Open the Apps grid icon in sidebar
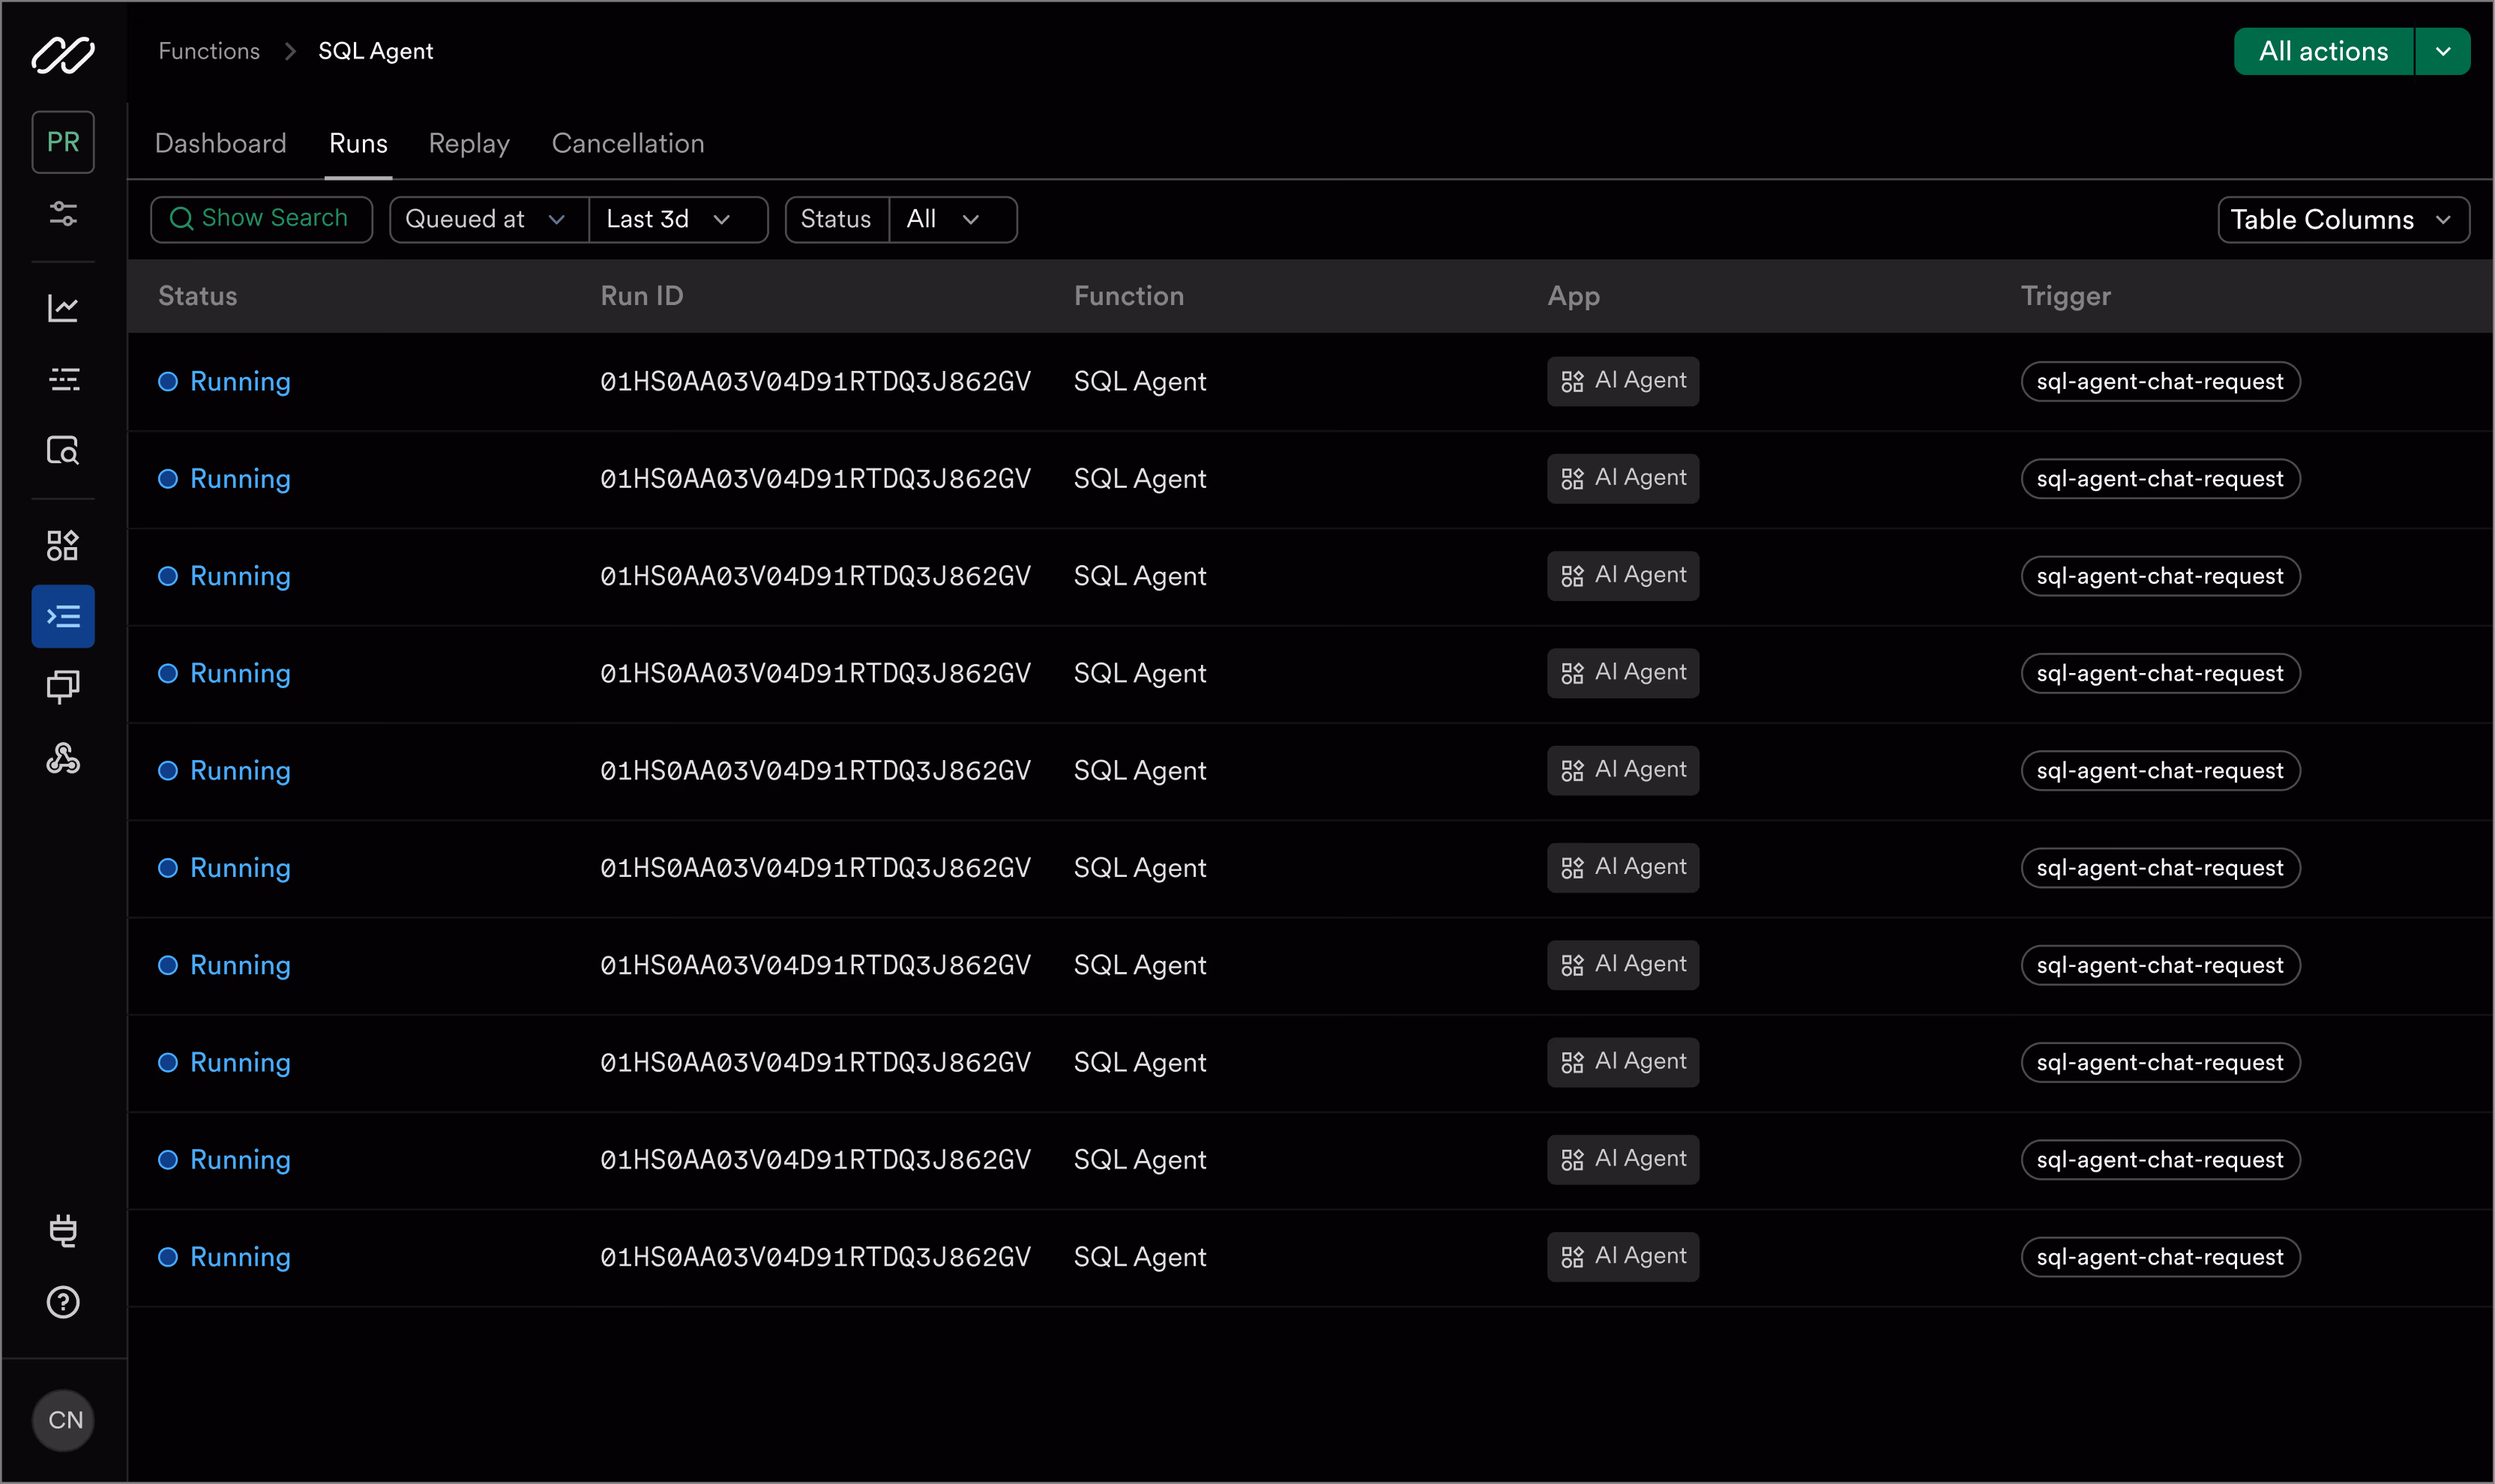The width and height of the screenshot is (2495, 1484). [63, 545]
